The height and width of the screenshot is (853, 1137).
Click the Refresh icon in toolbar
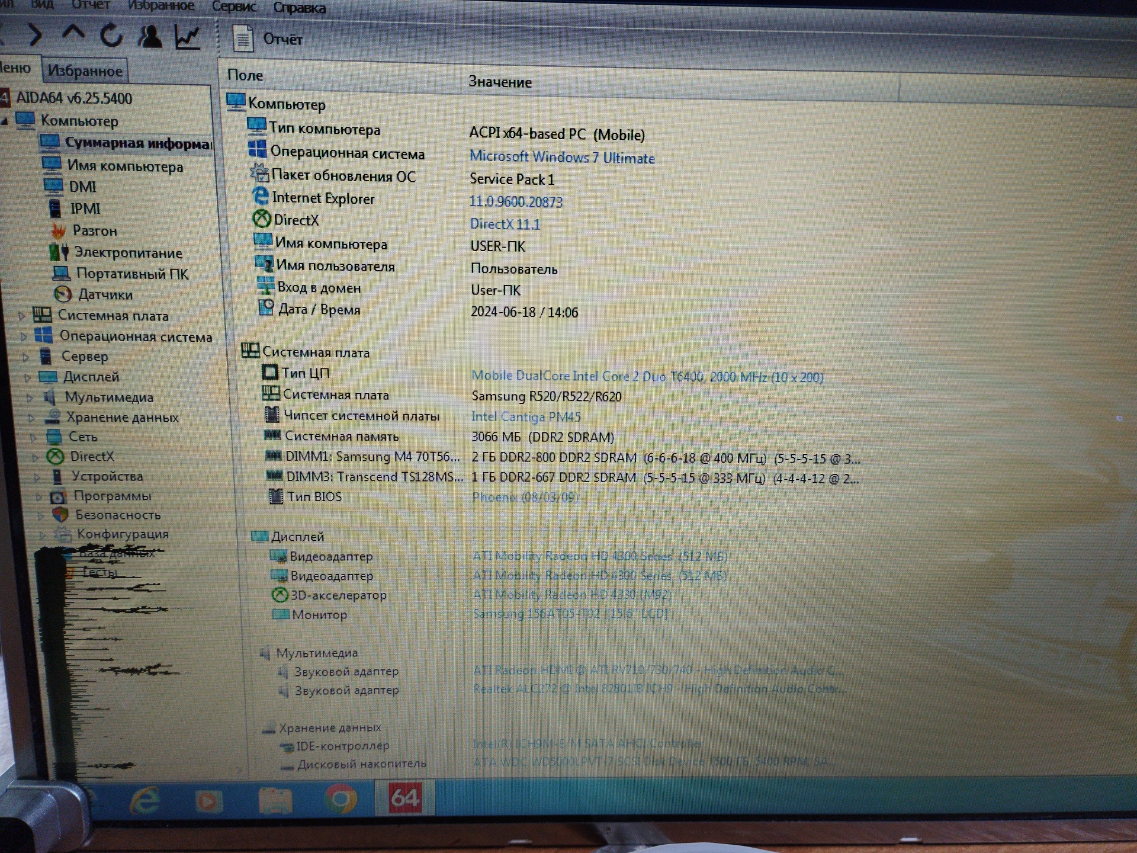111,36
